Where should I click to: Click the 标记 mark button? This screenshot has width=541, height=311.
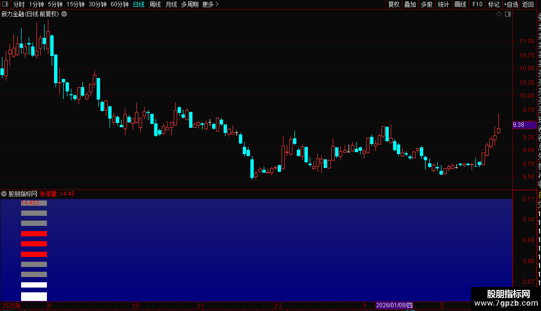[x=494, y=4]
